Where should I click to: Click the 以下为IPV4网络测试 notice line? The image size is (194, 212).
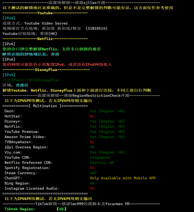[x=48, y=101]
